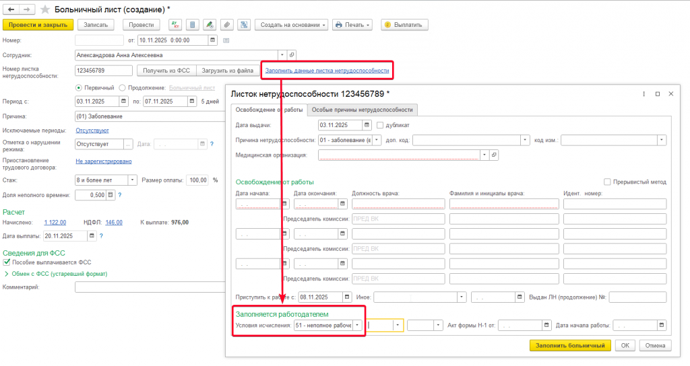The height and width of the screenshot is (366, 690).
Task: Show help for Доля неполного времени
Action: (120, 195)
